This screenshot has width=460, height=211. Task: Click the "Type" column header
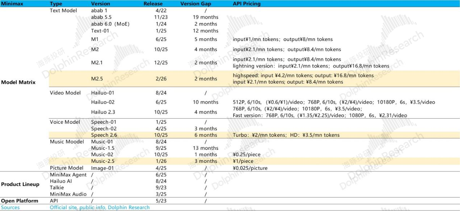point(56,4)
